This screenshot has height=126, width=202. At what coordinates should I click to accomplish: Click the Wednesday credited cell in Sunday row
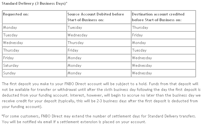pyautogui.click(x=163, y=73)
